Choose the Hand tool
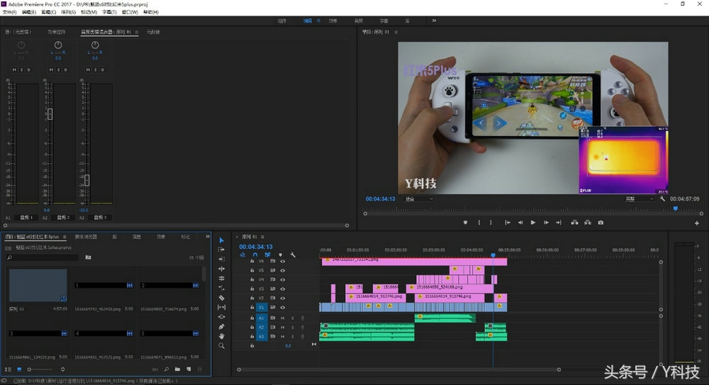Screen dimensions: 709x385 221,336
